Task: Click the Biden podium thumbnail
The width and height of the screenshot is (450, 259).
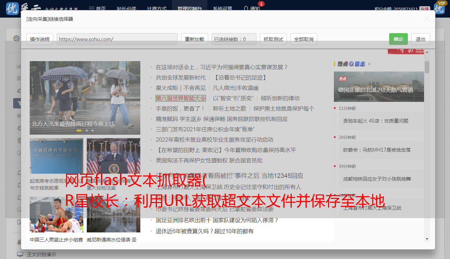Action: [113, 156]
